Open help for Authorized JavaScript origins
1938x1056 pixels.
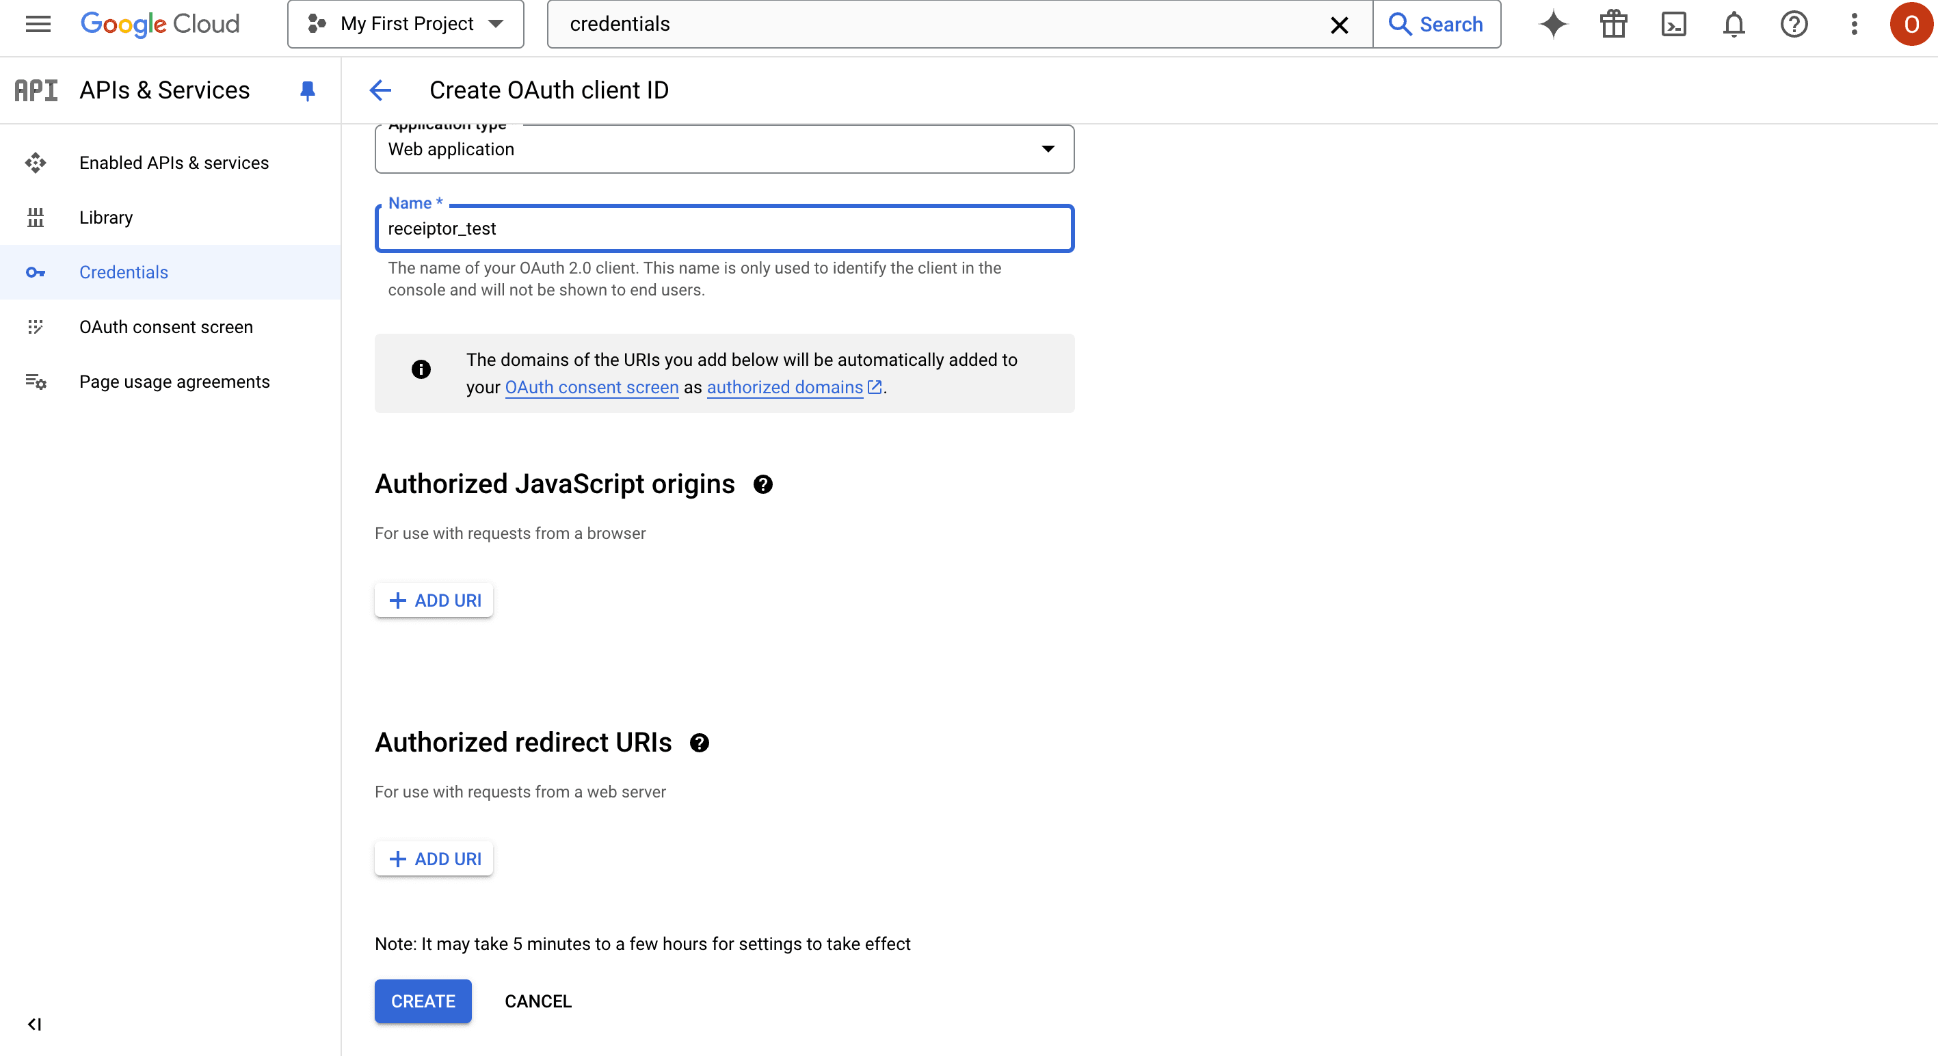763,485
